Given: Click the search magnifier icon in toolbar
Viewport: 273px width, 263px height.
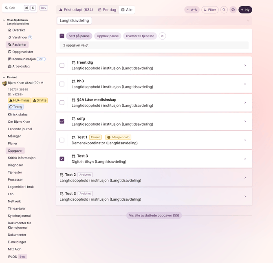Looking at the screenshot, I should point(224,10).
